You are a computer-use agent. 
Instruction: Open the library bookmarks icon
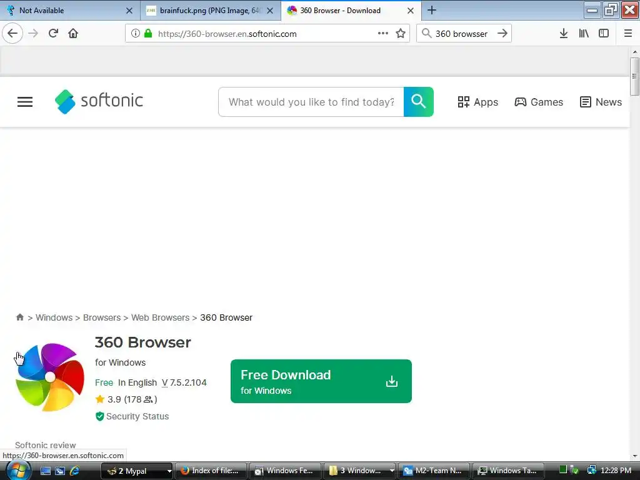(584, 34)
